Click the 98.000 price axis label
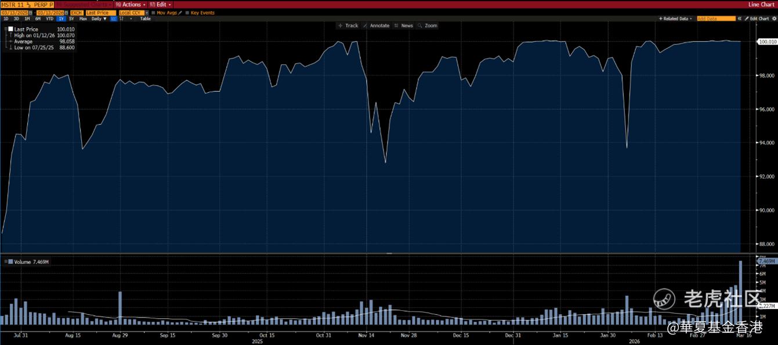Image resolution: width=778 pixels, height=345 pixels. pos(767,75)
